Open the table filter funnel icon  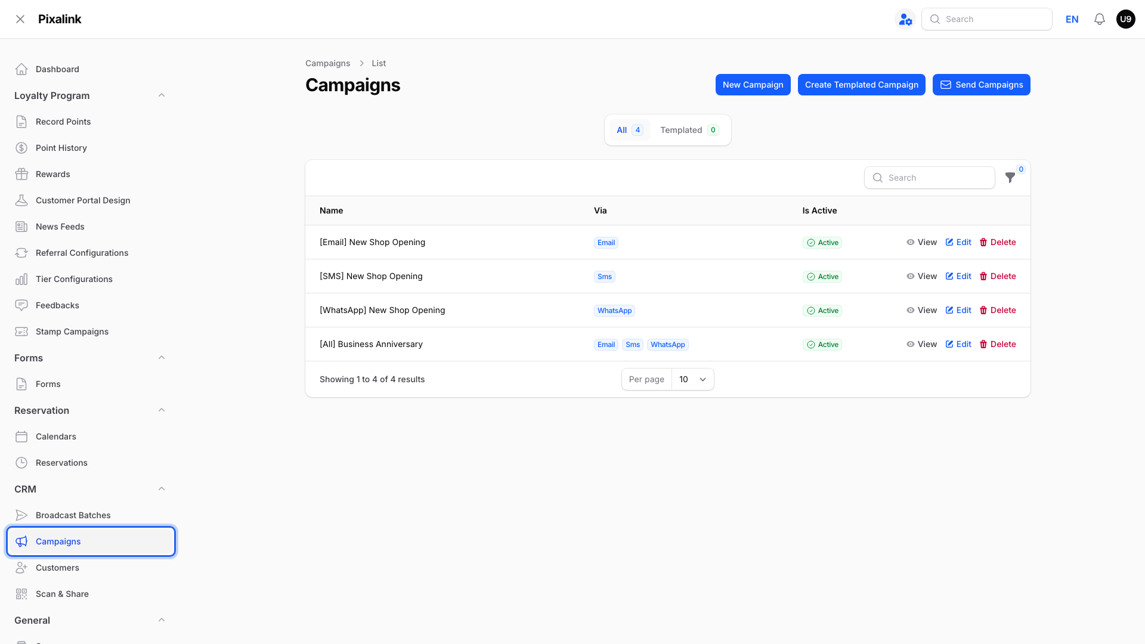(1010, 178)
